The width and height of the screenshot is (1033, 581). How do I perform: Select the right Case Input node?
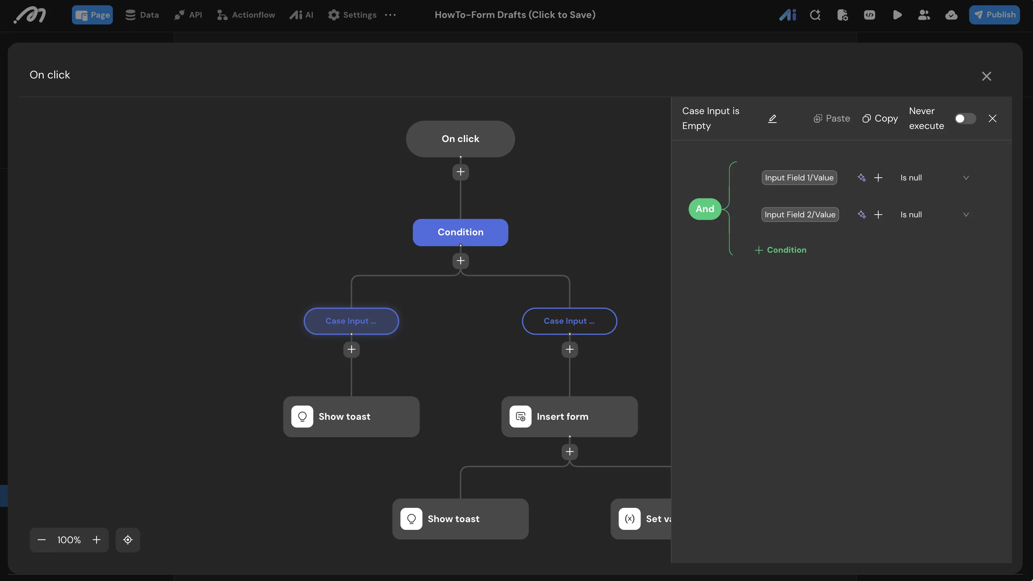(x=570, y=321)
